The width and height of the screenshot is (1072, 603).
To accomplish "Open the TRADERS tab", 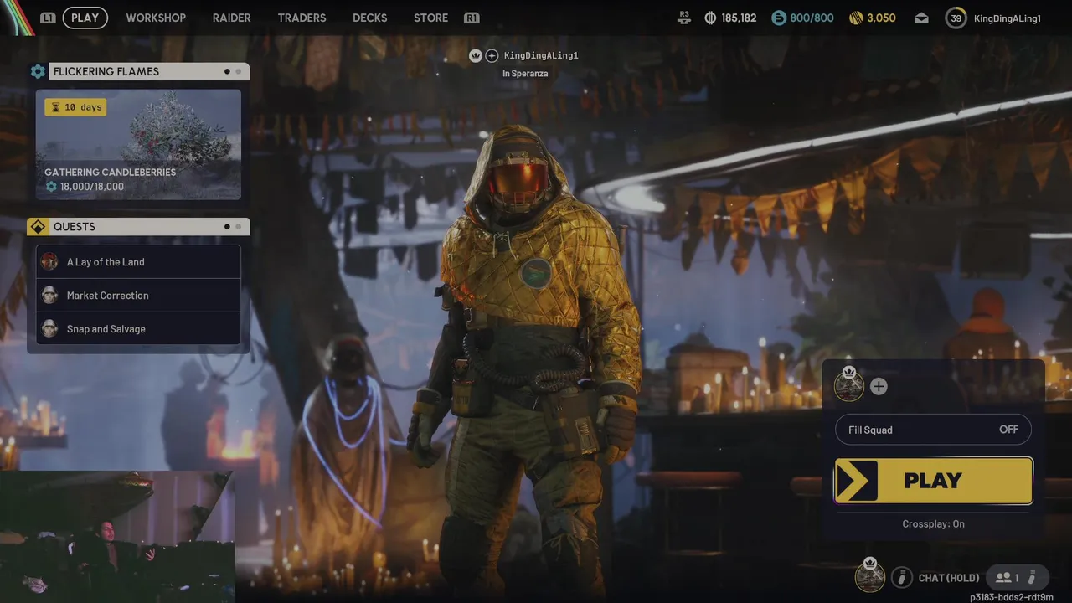I will 301,18.
